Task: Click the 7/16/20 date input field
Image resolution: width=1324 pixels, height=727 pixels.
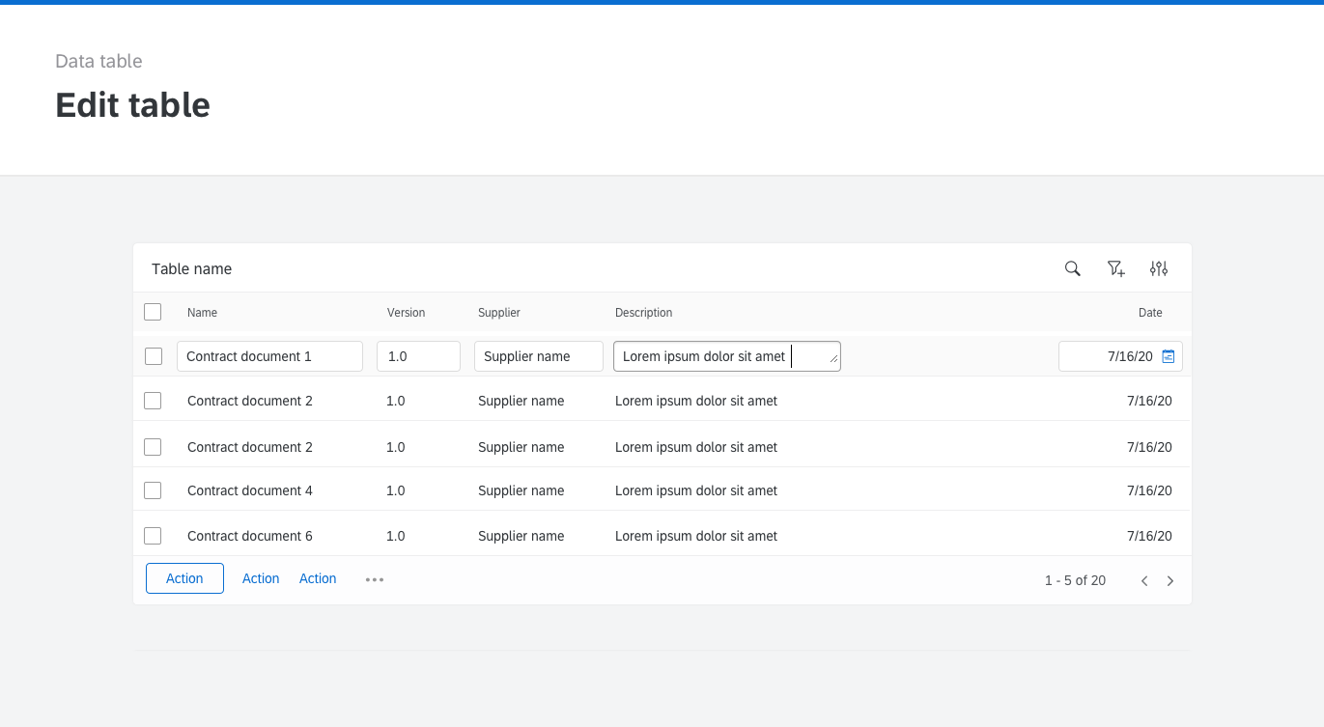Action: 1120,356
